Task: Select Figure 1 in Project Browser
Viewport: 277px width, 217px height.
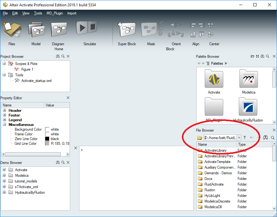Action: [x=27, y=69]
